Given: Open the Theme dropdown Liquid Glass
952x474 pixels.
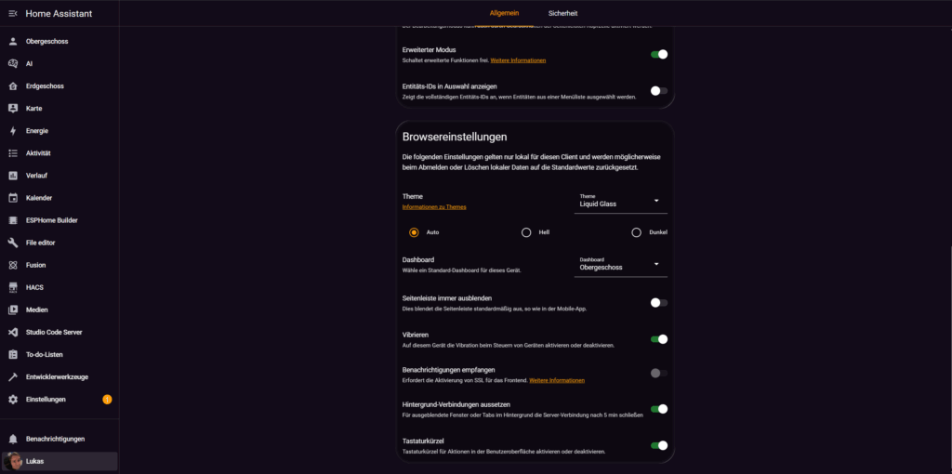Looking at the screenshot, I should pos(620,201).
